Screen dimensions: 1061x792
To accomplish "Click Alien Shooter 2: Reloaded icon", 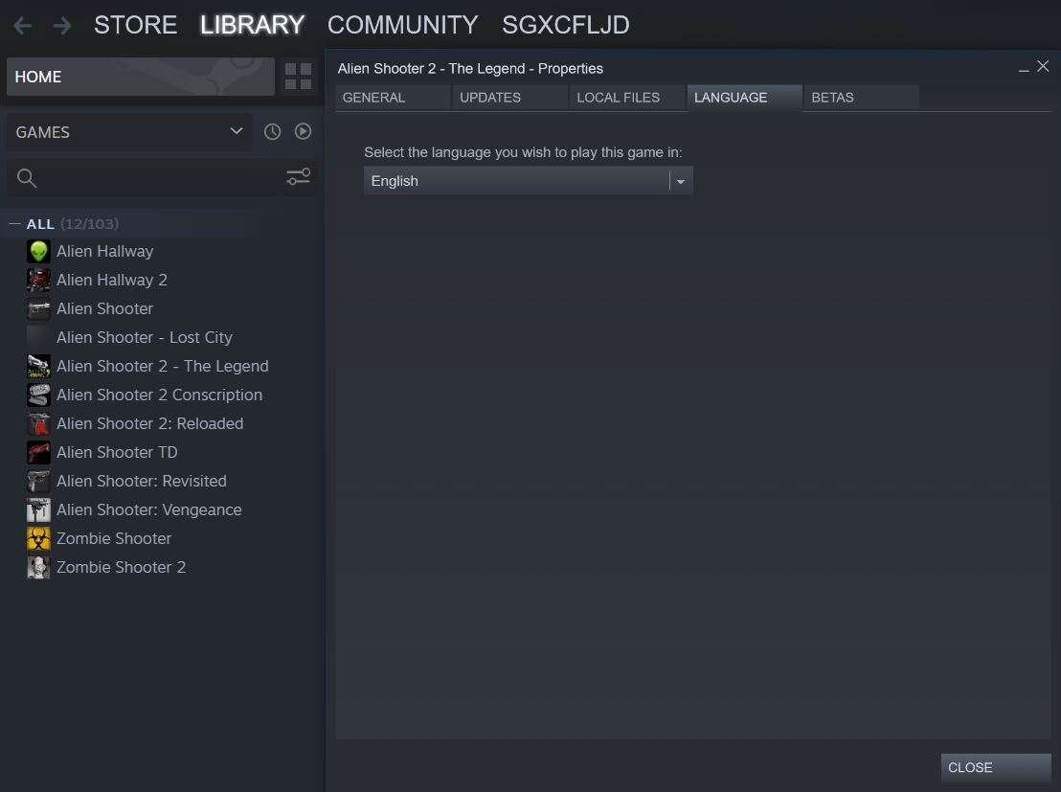I will (x=38, y=423).
